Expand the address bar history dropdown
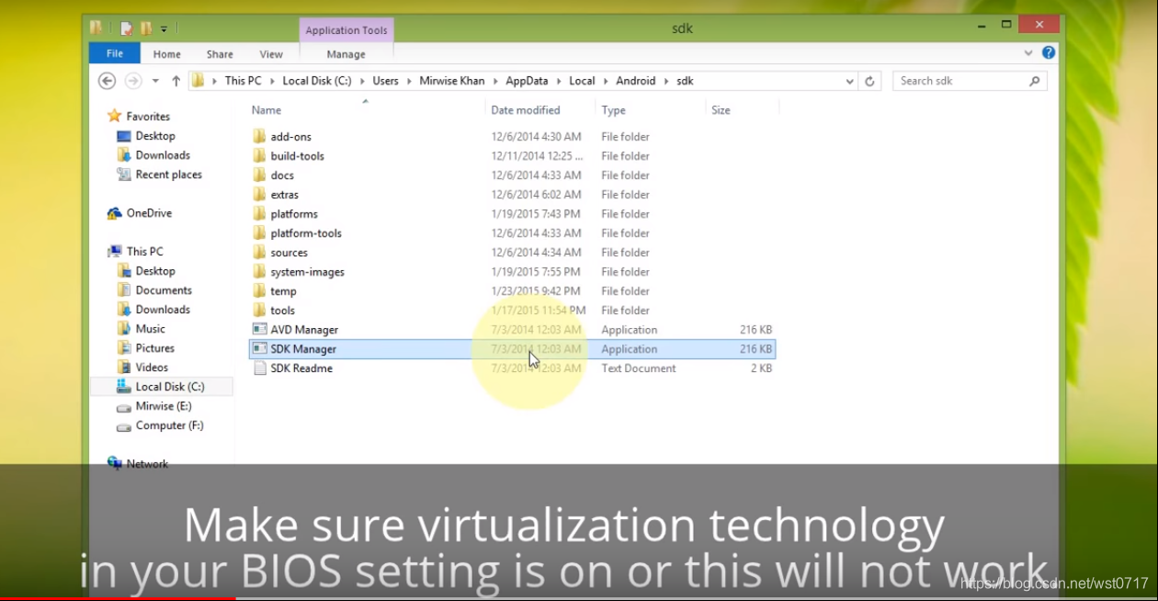Screen dimensions: 1158x601 850,81
